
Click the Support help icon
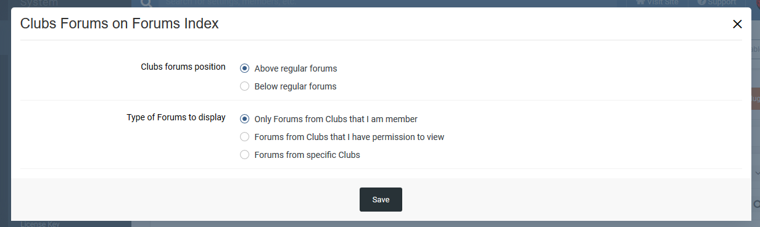coord(701,2)
